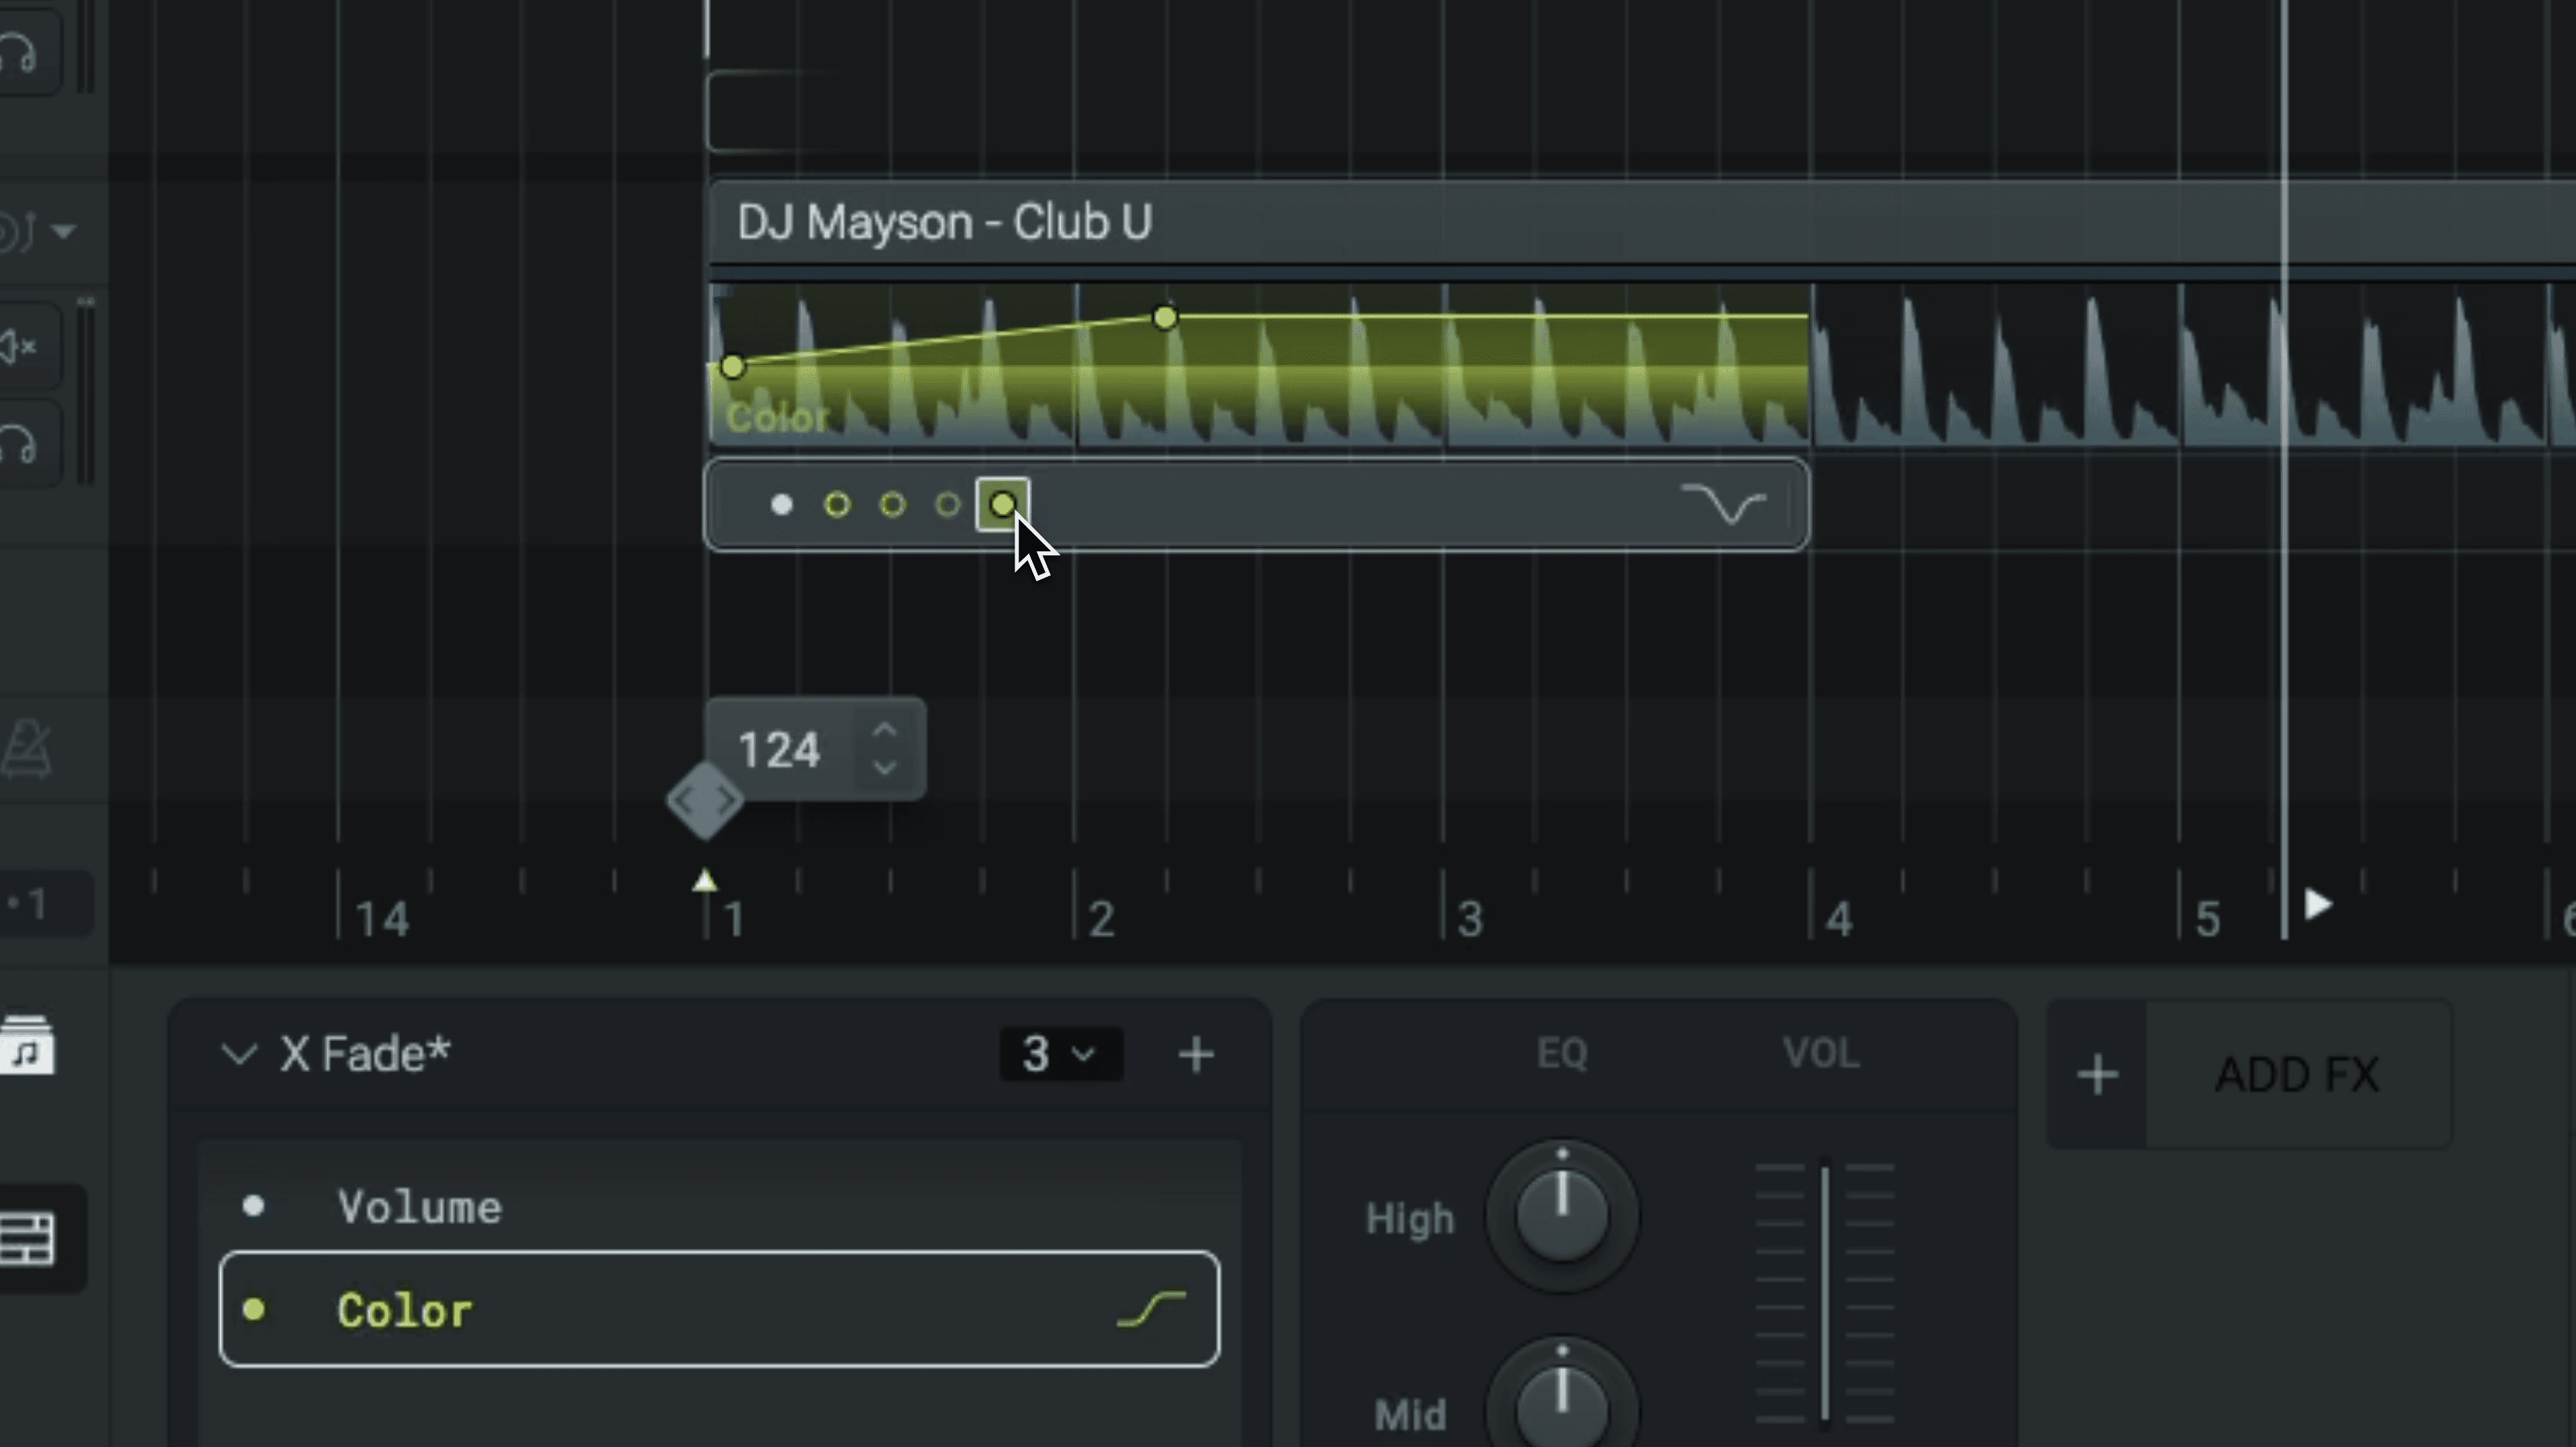Viewport: 2576px width, 1447px height.
Task: Select the white first automation dot
Action: point(782,505)
